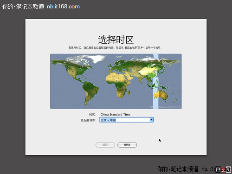Click the 返回 (Back) button
This screenshot has height=174, width=232.
[x=105, y=145]
